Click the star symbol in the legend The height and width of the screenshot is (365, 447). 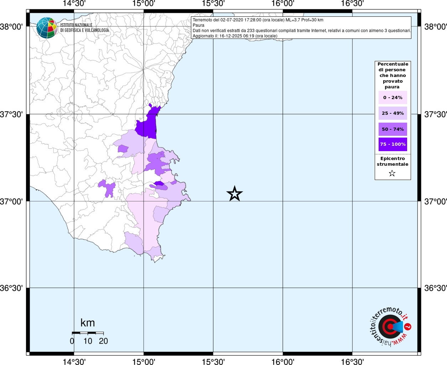(x=392, y=174)
